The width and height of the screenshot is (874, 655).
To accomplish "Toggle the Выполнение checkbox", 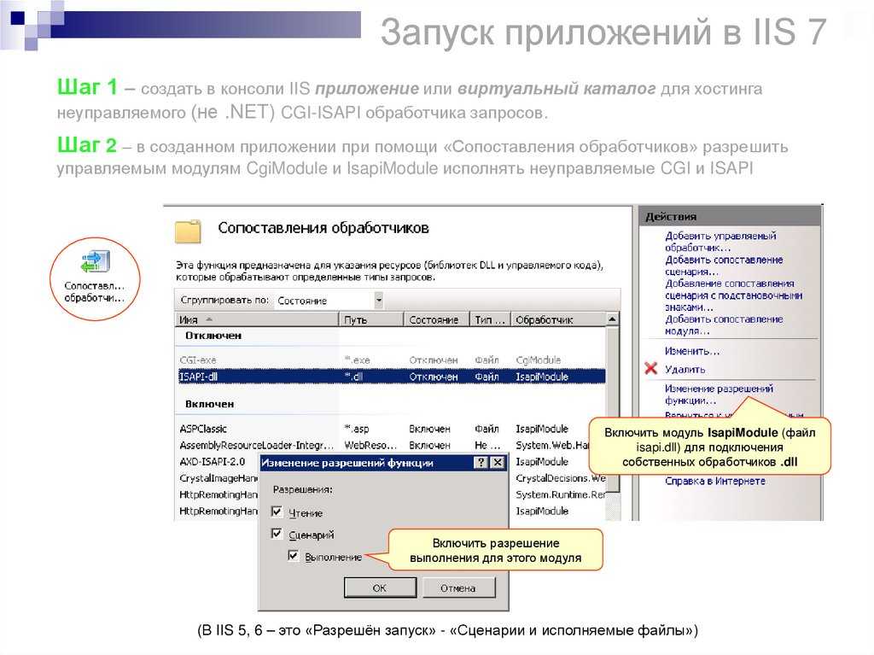I will coord(294,555).
